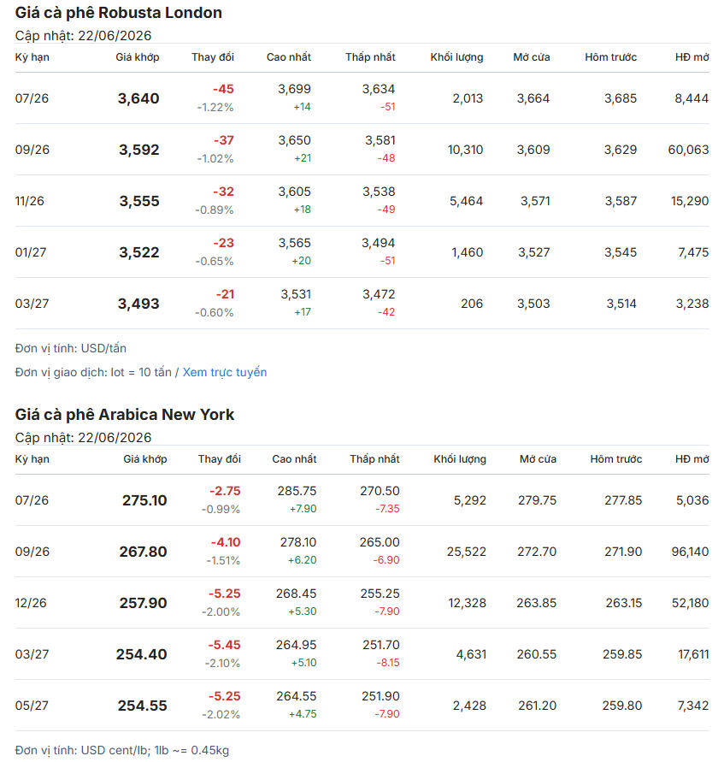Select the Robusta 09/26 contract row label
724x762 pixels.
(x=32, y=150)
